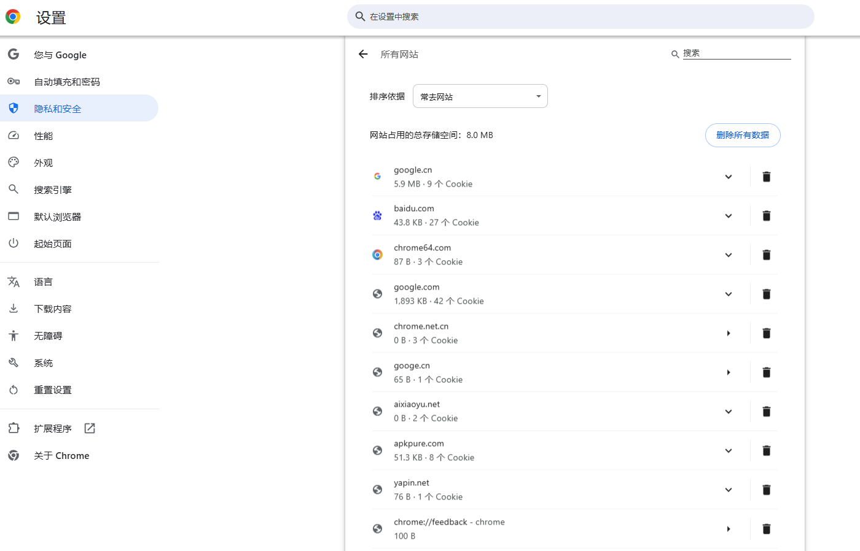Open 性能 settings section
860x551 pixels.
[x=79, y=136]
